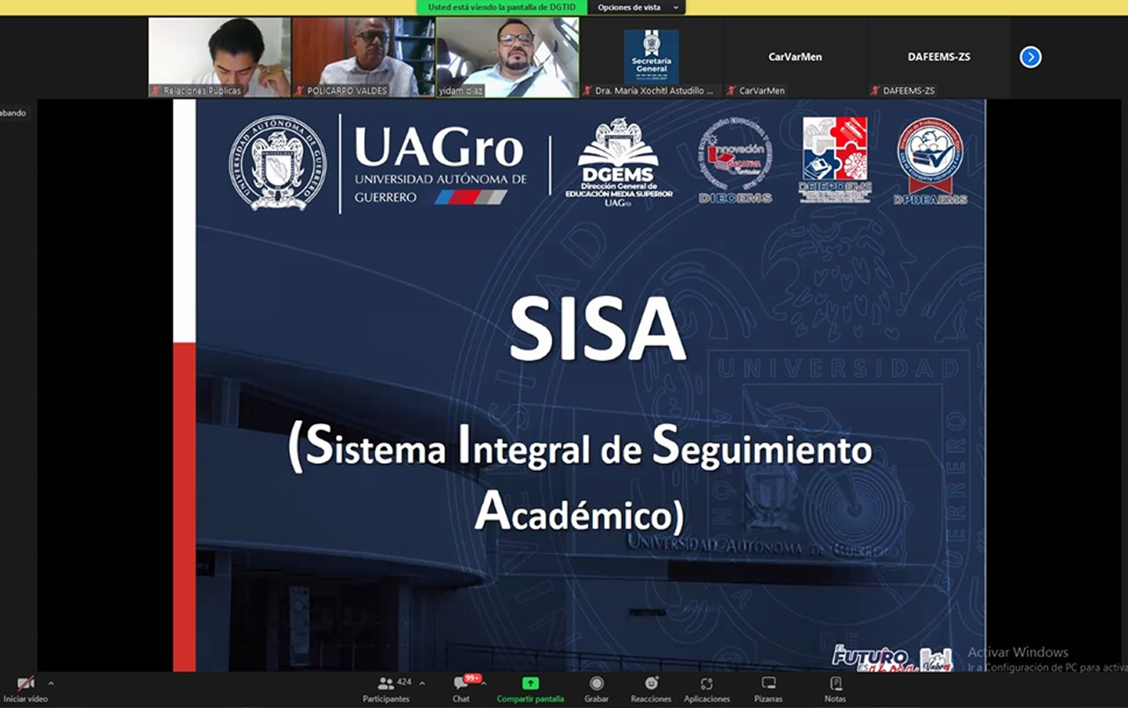Click the Grabando recording indicator
The width and height of the screenshot is (1128, 708).
point(13,113)
